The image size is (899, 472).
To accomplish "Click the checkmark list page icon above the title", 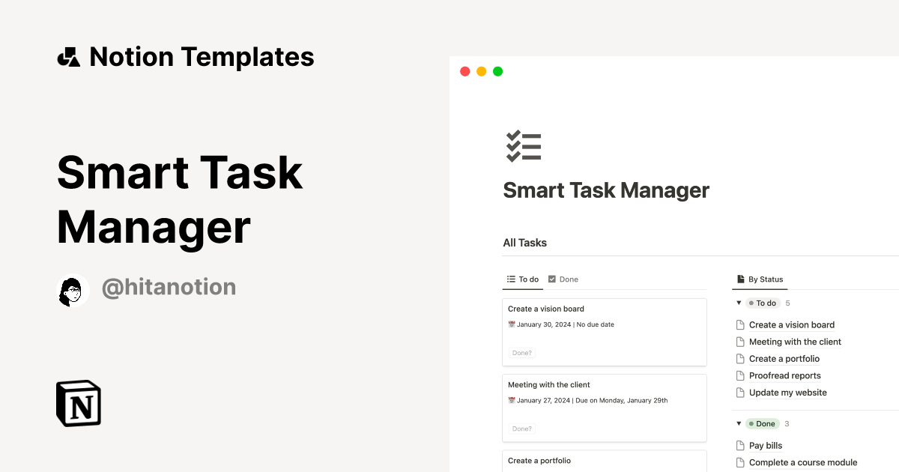I will [523, 145].
